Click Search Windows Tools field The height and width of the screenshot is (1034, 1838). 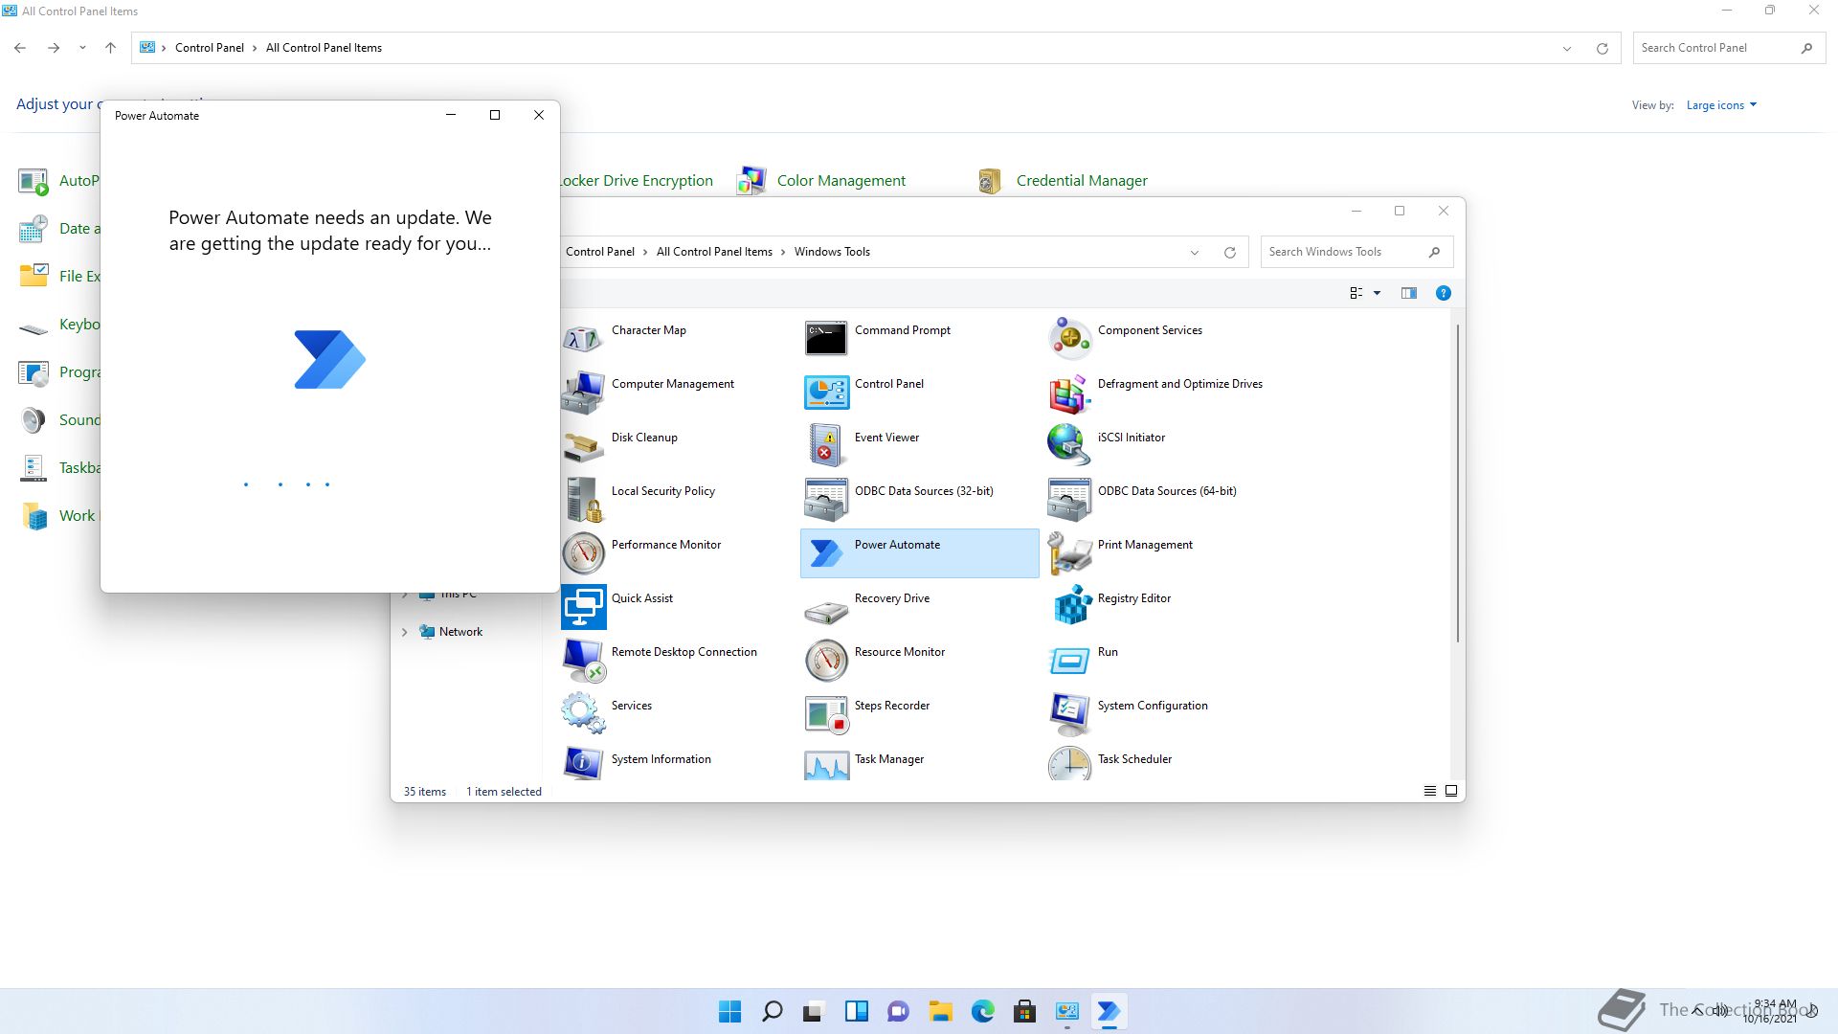pos(1356,252)
